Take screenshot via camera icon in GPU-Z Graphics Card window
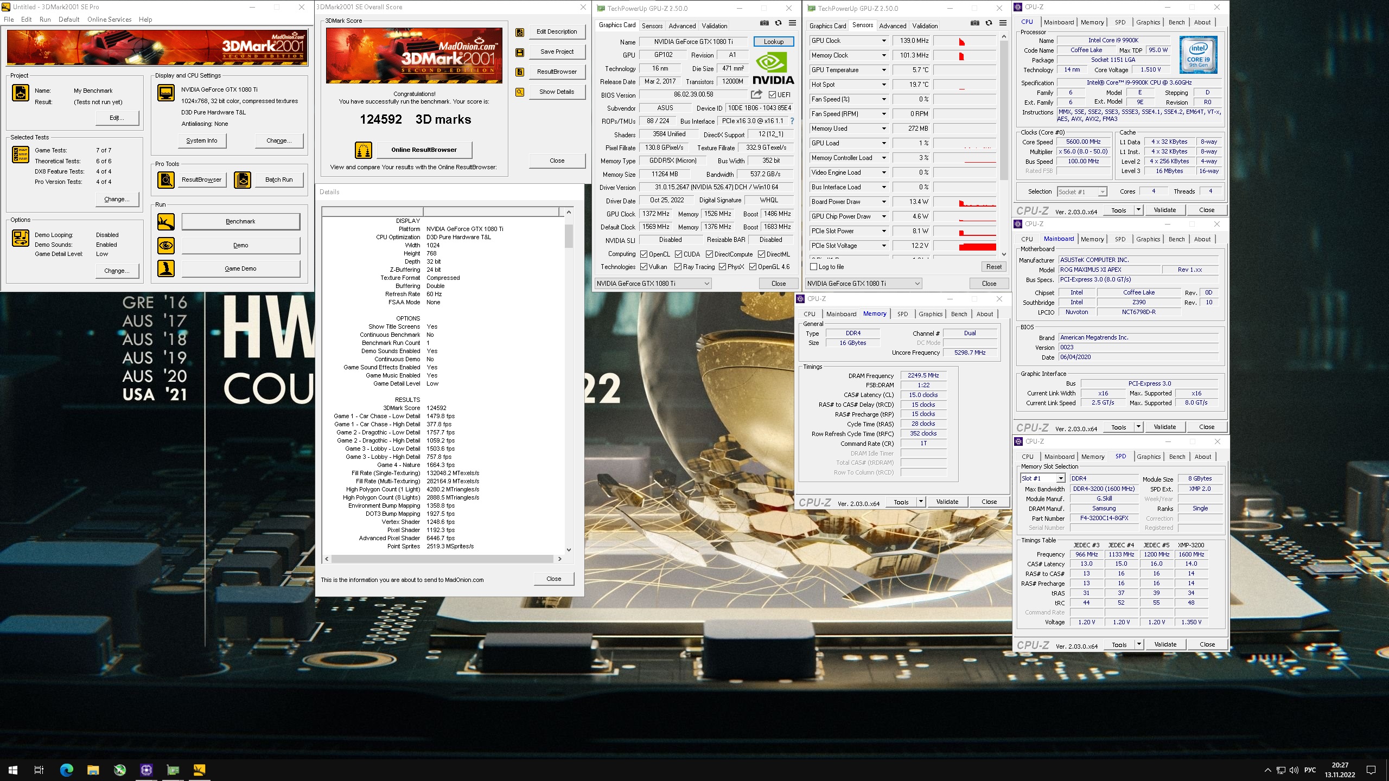Image resolution: width=1389 pixels, height=781 pixels. pos(764,23)
